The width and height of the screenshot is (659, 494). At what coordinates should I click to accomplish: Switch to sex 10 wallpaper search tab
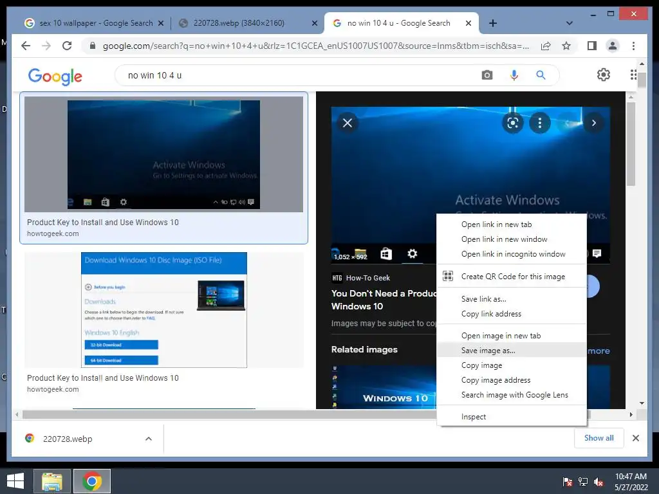93,24
